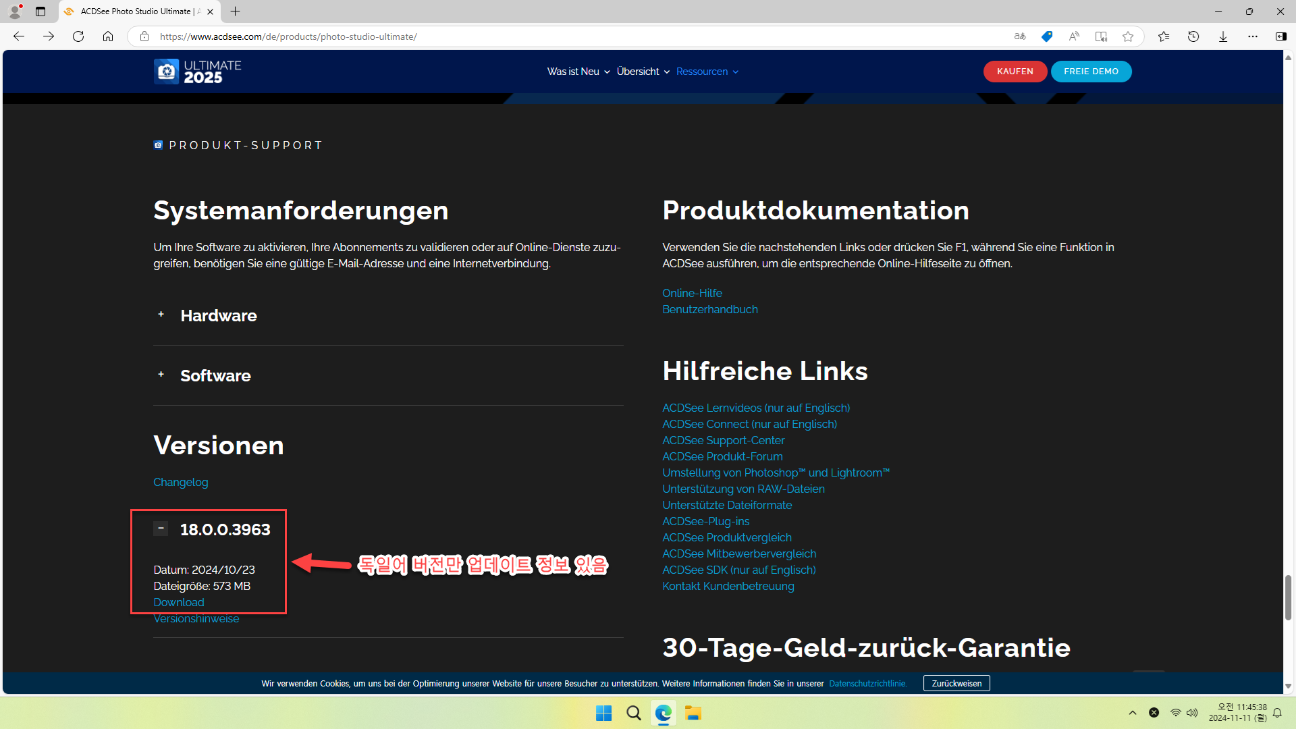Reject cookies with Zurückweisen
The width and height of the screenshot is (1296, 729).
[x=956, y=683]
